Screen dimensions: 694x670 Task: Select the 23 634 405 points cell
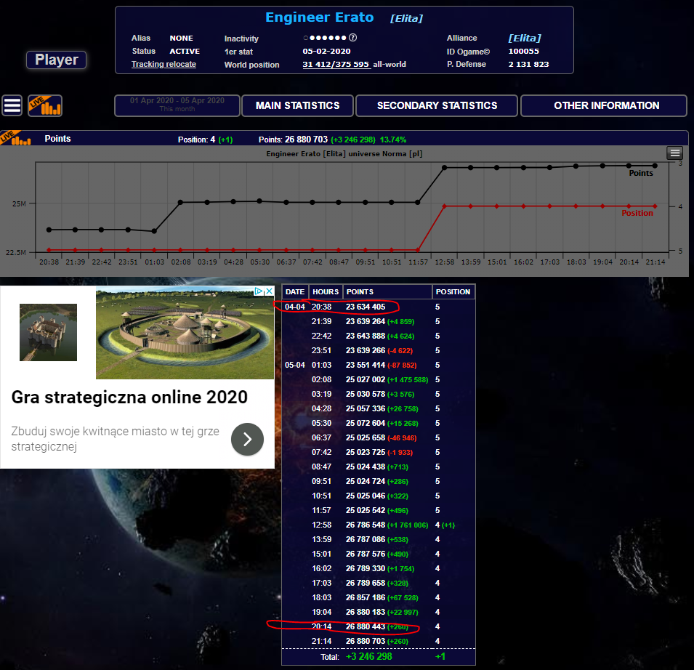366,307
